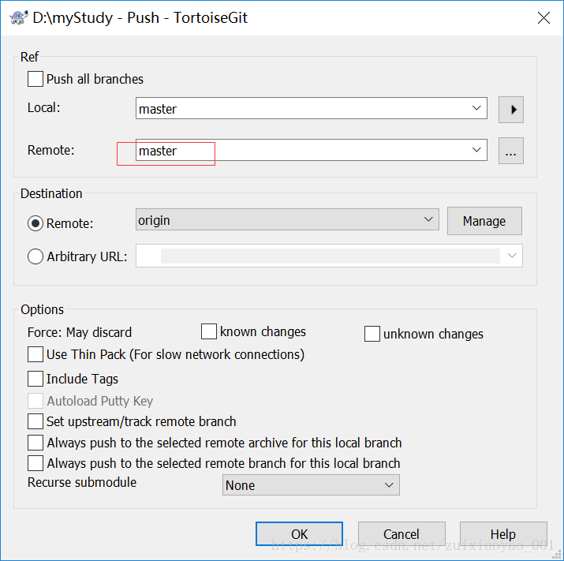
Task: Expand the Local branch dropdown arrow
Action: tap(476, 108)
